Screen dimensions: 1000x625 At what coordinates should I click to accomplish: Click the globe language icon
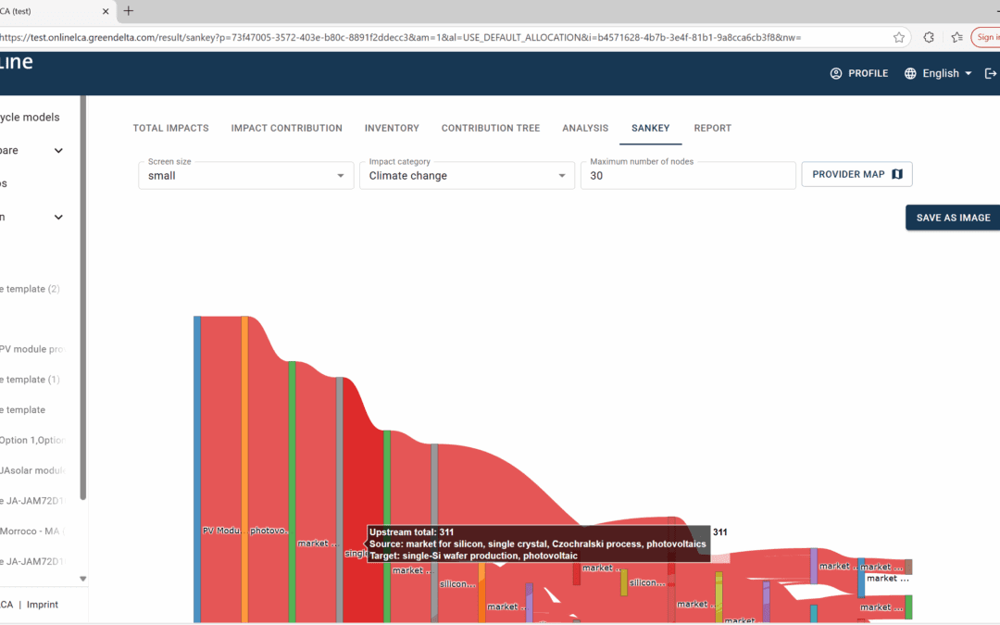910,73
